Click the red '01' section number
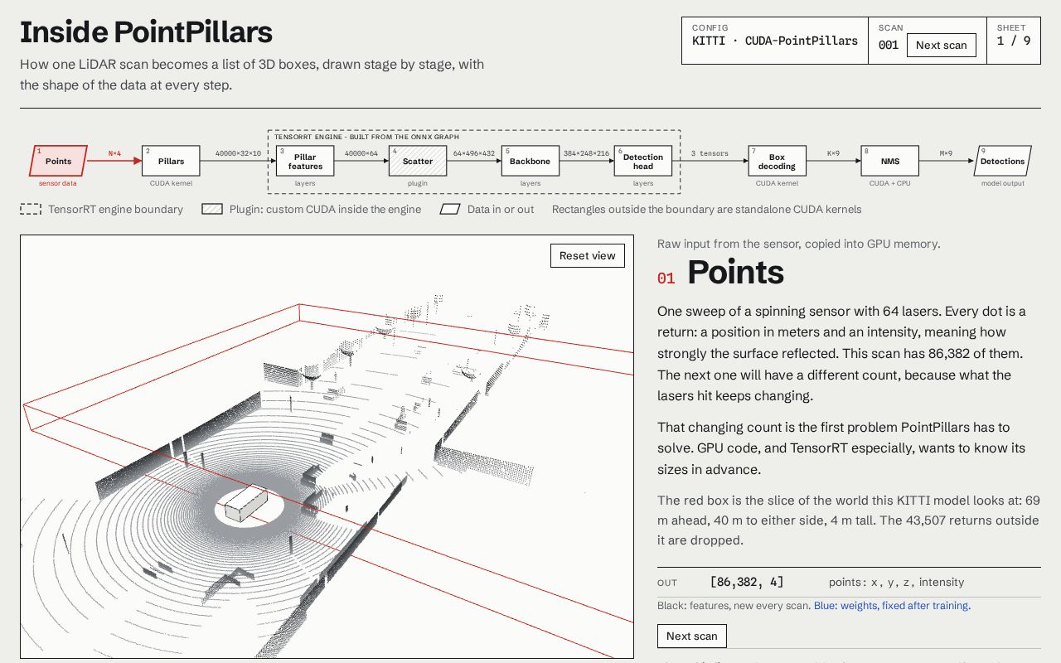Viewport: 1061px width, 663px height. pyautogui.click(x=666, y=278)
